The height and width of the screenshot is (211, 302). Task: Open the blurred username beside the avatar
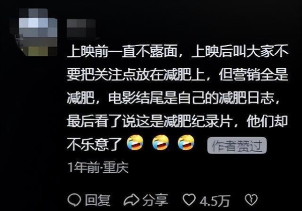click(x=81, y=28)
